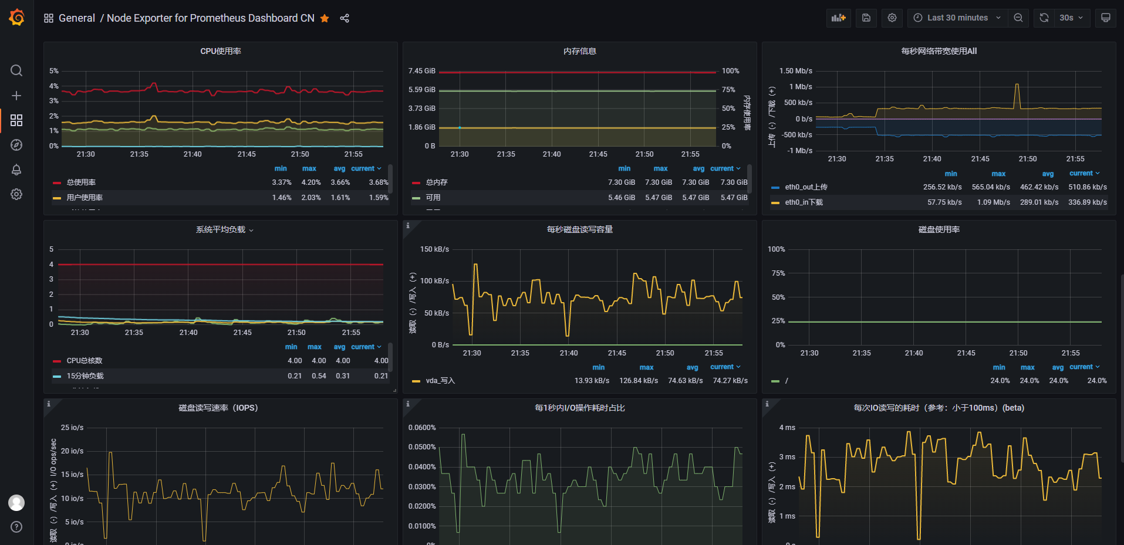
Task: Sort CPU使用率 legend by max column
Action: [309, 168]
